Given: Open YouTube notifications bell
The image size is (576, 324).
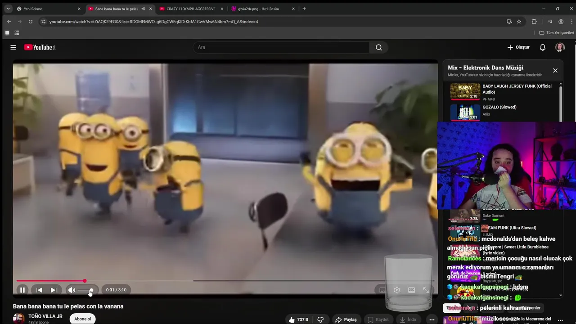Looking at the screenshot, I should pyautogui.click(x=543, y=47).
